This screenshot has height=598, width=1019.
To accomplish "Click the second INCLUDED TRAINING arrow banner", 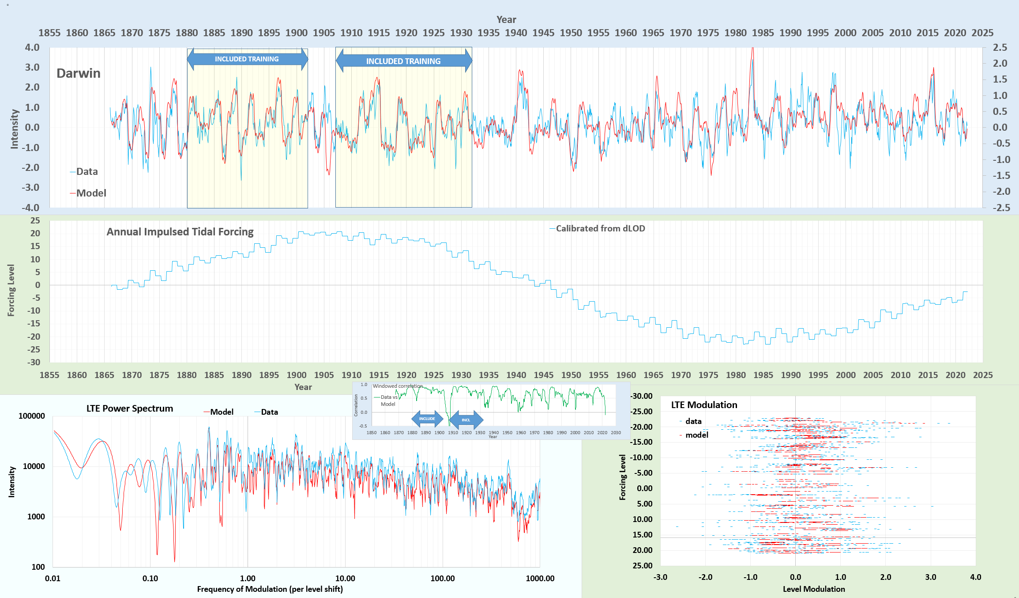I will coord(403,61).
